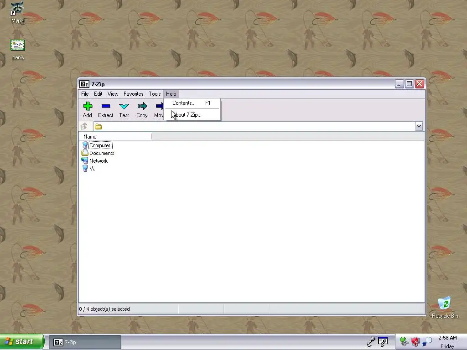Click the partly hidden Move toolbar icon
This screenshot has height=350, width=467.
pos(159,106)
